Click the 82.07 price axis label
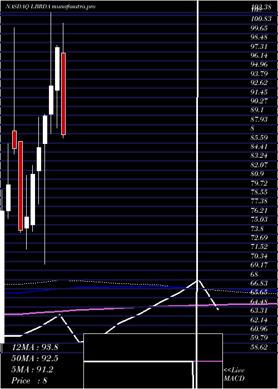Screen dimensions: 278x389 pyautogui.click(x=259, y=164)
